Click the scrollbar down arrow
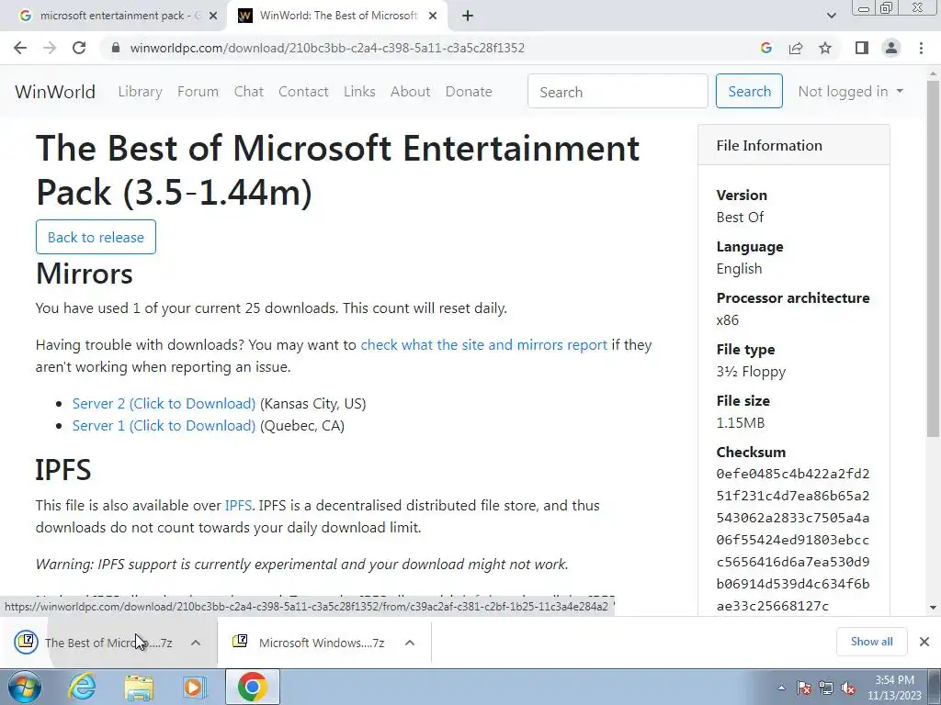This screenshot has height=705, width=941. (933, 608)
